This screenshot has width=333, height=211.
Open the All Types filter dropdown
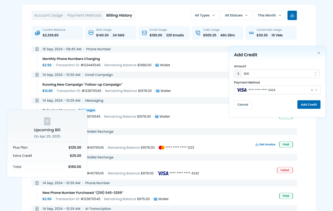pos(205,15)
